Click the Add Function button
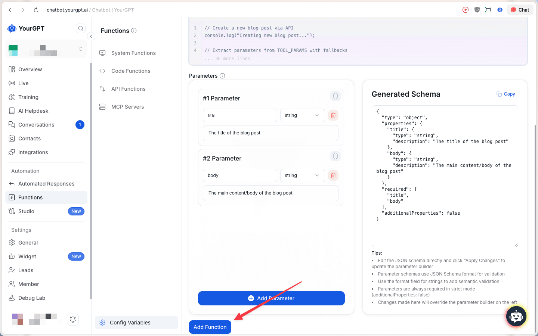The width and height of the screenshot is (538, 336). click(x=210, y=327)
